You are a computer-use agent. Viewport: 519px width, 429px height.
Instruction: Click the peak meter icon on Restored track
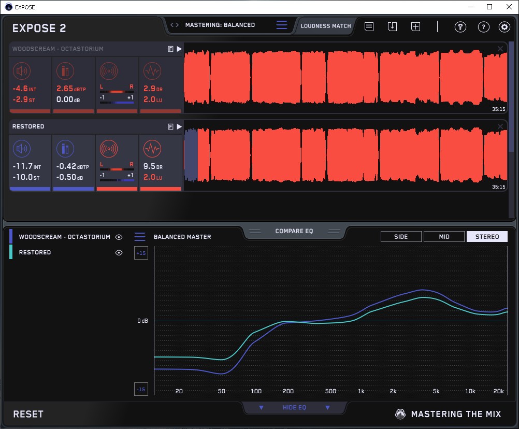tap(65, 149)
